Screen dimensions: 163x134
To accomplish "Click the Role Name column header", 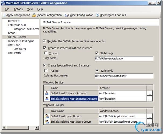I will coord(74,111).
